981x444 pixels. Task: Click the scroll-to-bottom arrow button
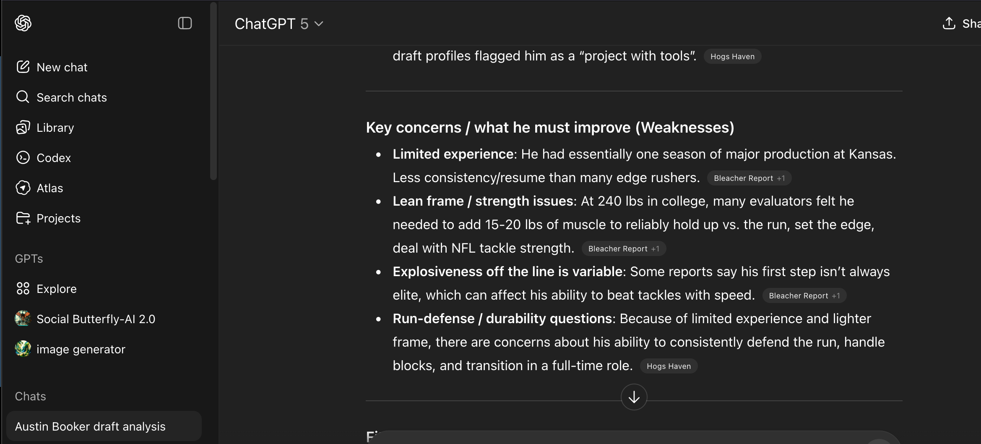click(x=634, y=397)
